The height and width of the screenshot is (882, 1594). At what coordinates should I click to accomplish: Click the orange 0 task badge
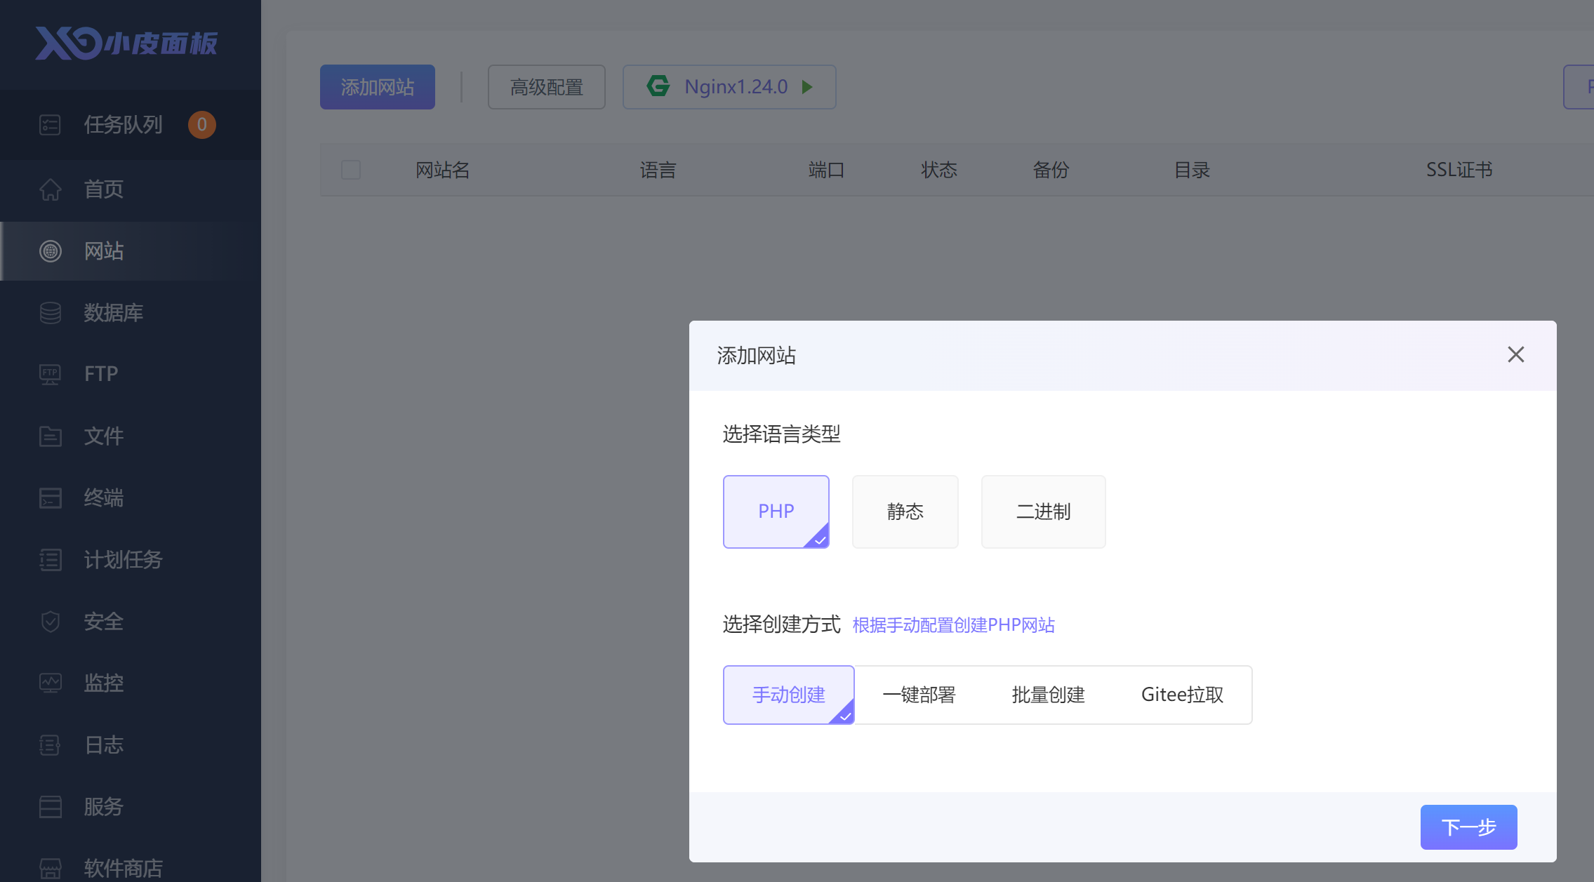click(x=201, y=125)
